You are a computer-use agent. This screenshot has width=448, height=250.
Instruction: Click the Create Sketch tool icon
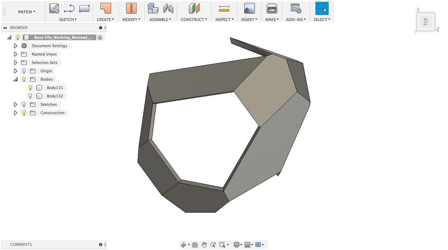(54, 8)
